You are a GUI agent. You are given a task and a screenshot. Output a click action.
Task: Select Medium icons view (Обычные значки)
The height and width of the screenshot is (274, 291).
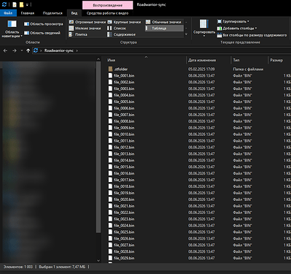tap(163, 22)
